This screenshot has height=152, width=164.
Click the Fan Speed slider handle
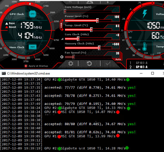pyautogui.click(x=74, y=57)
